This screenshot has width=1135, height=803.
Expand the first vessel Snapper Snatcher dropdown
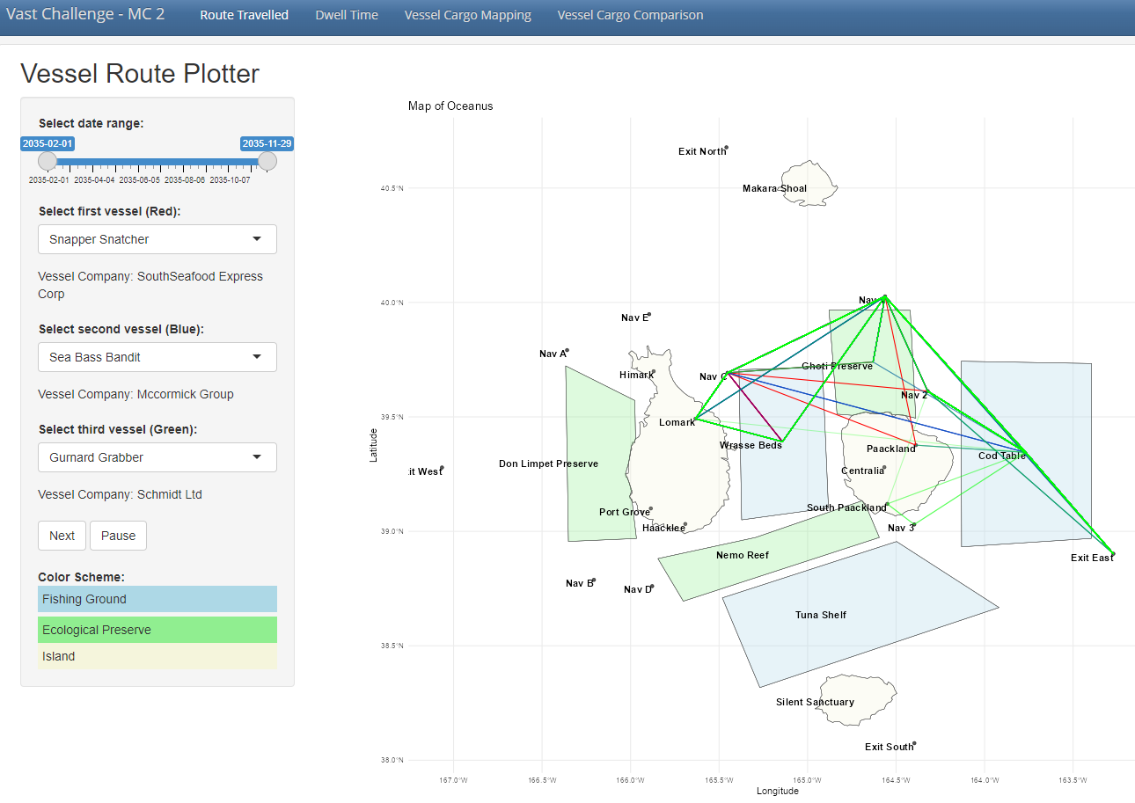pos(157,239)
